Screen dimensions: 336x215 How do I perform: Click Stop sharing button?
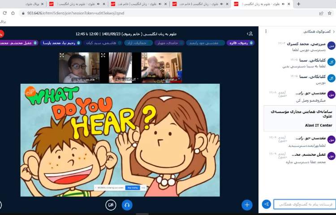tap(132, 188)
